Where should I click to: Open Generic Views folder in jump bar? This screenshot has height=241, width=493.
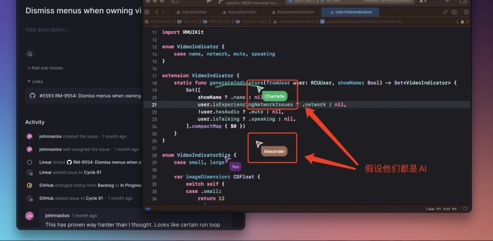[251, 22]
